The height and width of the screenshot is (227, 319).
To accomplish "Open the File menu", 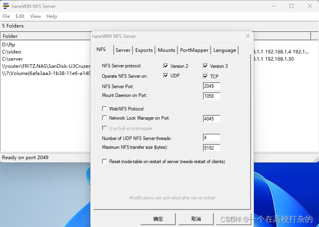I will pyautogui.click(x=6, y=16).
